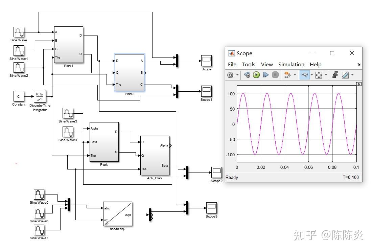This screenshot has width=373, height=251.
Task: Expand the zoom tool dropdown arrow
Action: tap(312, 75)
